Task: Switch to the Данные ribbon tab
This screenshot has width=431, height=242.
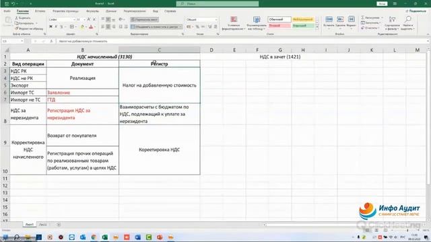Action: tap(111, 11)
